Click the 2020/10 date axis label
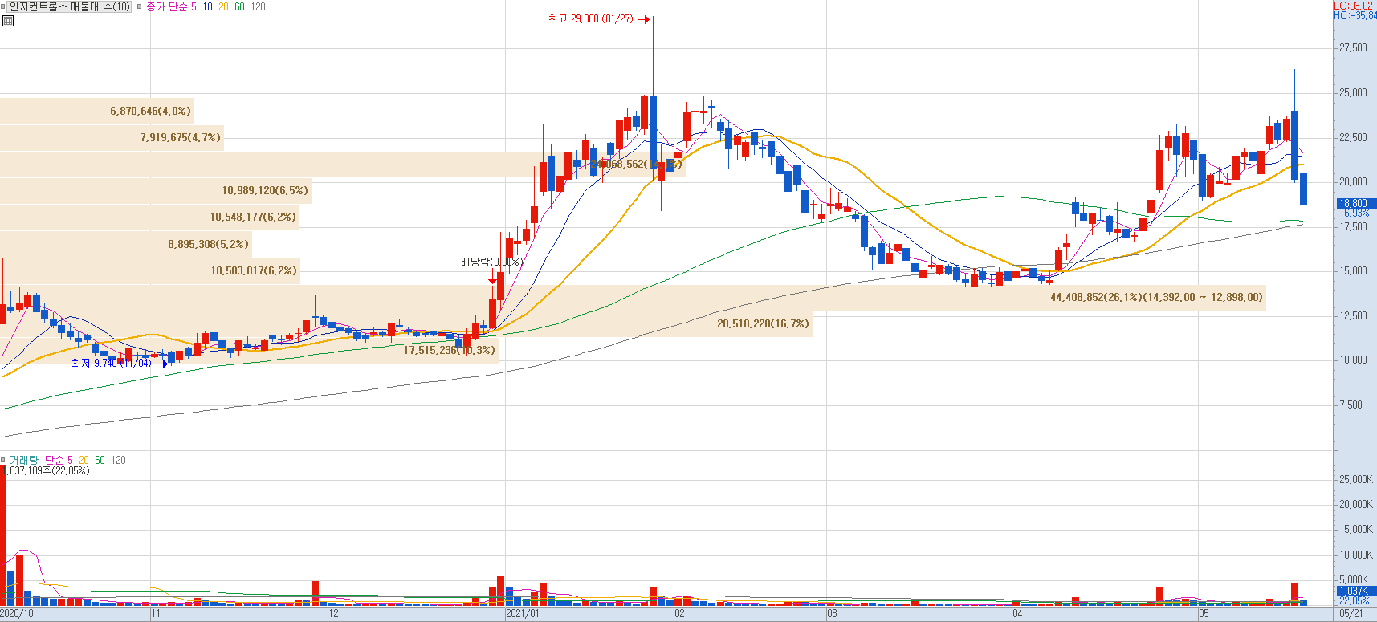Screen dimensions: 1377x622 click(17, 614)
